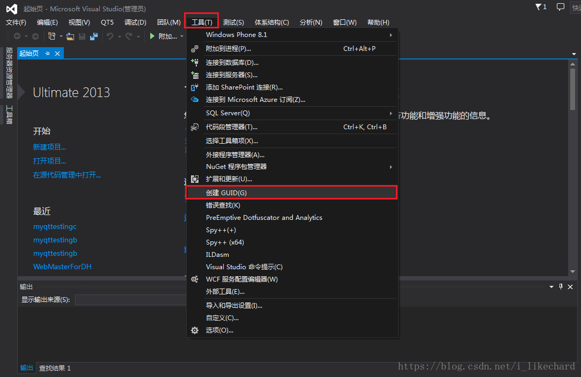Click the 打开项目... link
This screenshot has height=377, width=581.
click(49, 161)
